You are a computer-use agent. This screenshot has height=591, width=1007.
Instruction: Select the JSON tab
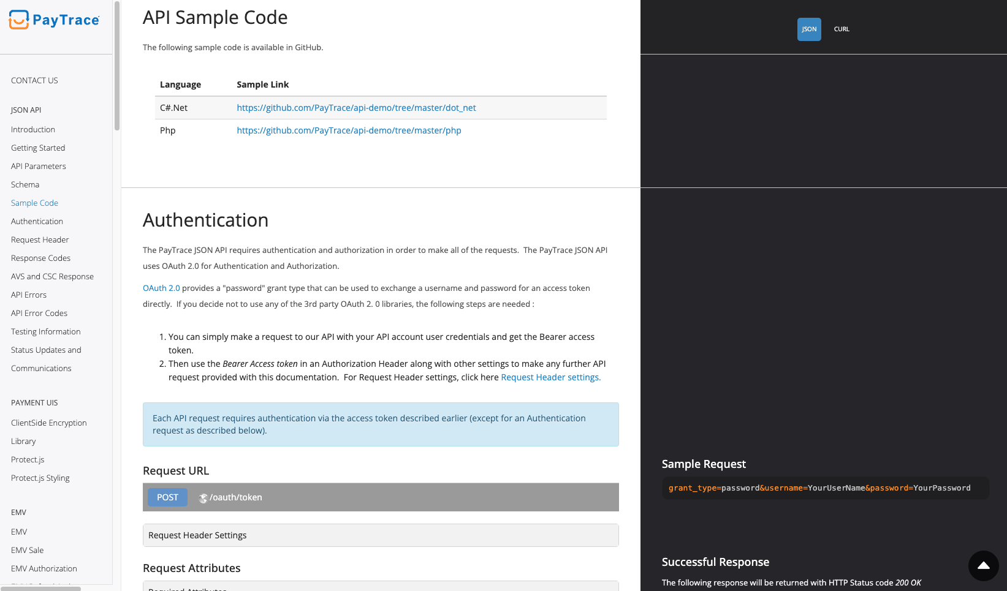point(809,29)
